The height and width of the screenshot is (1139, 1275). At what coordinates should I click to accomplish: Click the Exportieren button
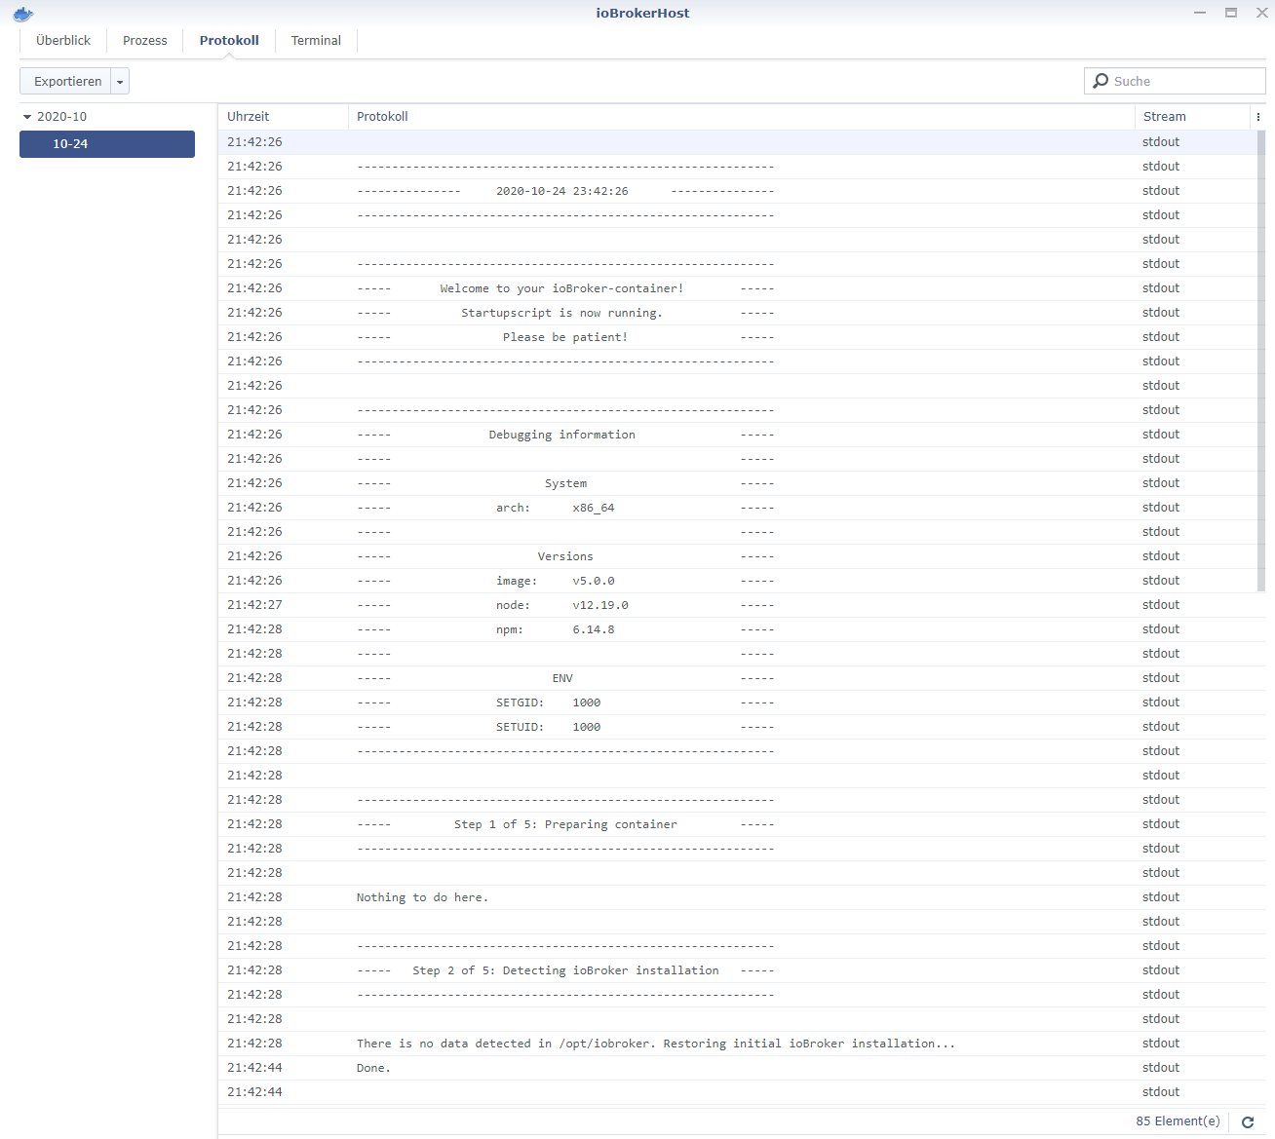(66, 82)
